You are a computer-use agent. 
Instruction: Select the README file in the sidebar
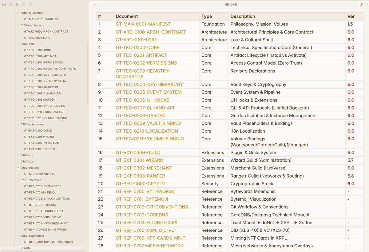pos(42,248)
